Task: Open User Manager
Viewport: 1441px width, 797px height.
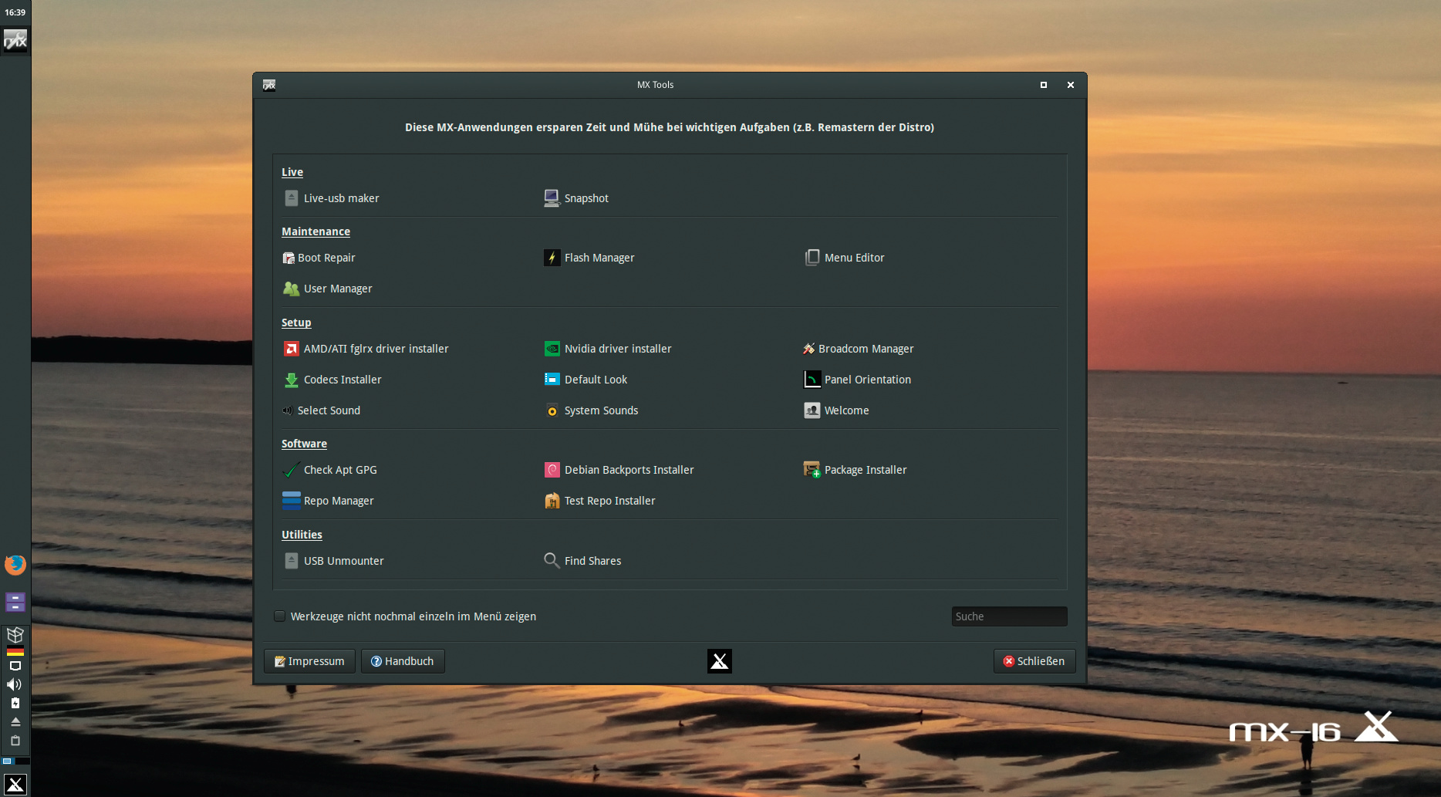Action: (328, 289)
